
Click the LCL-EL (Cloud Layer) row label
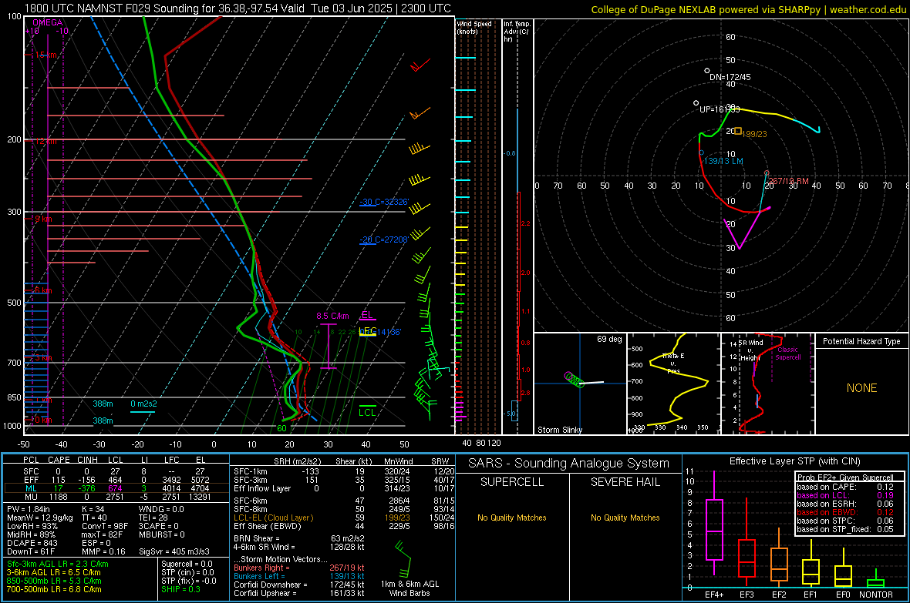(x=273, y=518)
